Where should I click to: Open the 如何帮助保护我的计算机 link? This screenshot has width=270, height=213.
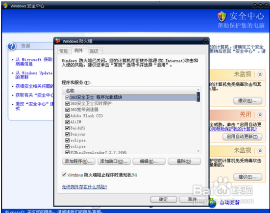[233, 129]
